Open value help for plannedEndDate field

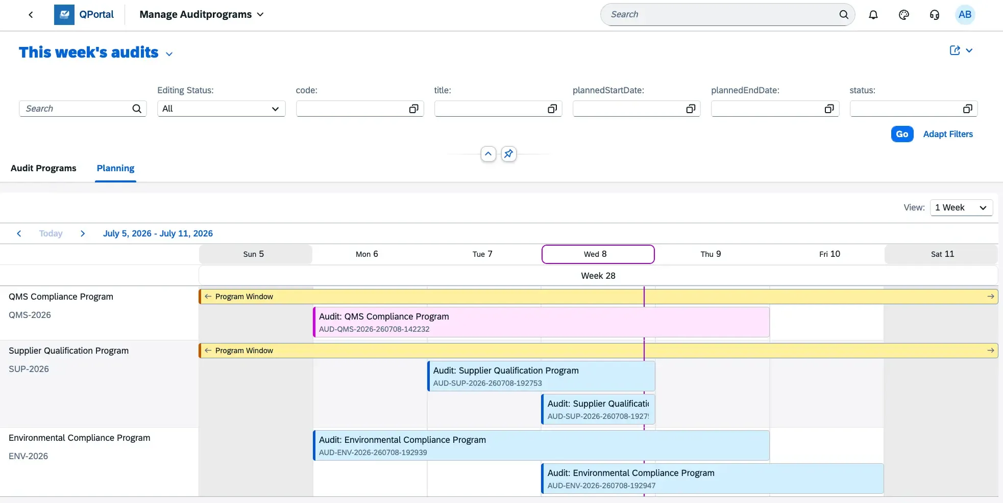(x=829, y=109)
